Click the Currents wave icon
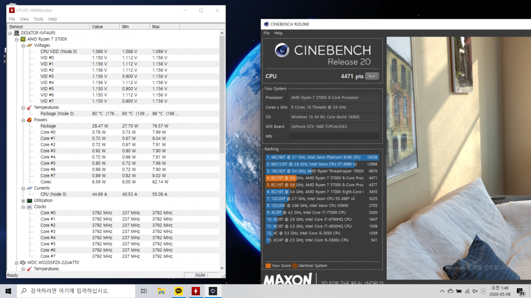This screenshot has width=531, height=298. click(x=29, y=189)
